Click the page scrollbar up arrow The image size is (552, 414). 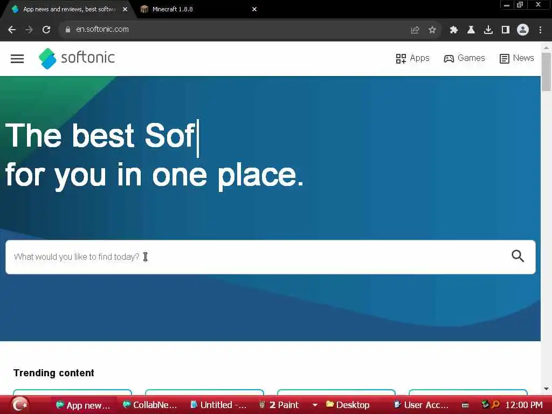[x=547, y=47]
